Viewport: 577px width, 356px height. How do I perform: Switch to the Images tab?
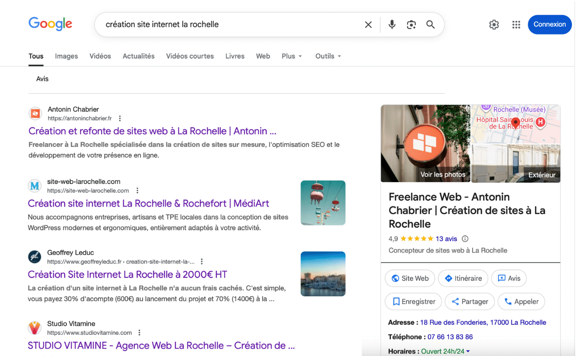click(x=66, y=56)
